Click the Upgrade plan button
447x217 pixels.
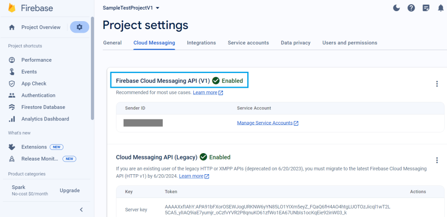(70, 191)
